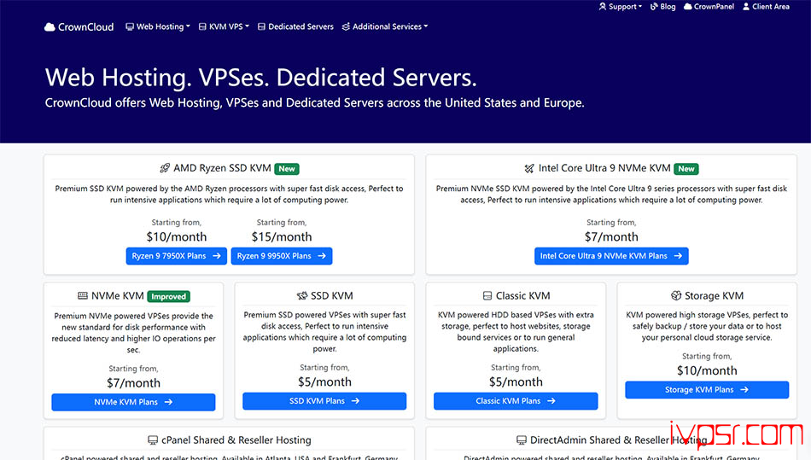Click the icon beside SSD KVM heading

(x=302, y=295)
